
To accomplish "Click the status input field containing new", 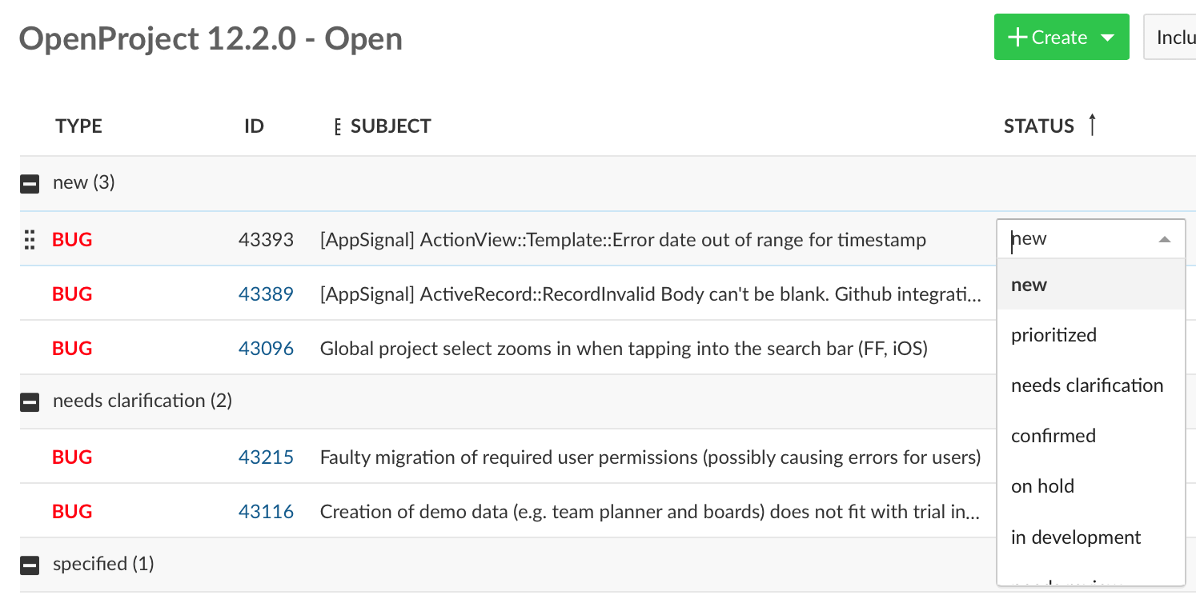I will point(1073,238).
